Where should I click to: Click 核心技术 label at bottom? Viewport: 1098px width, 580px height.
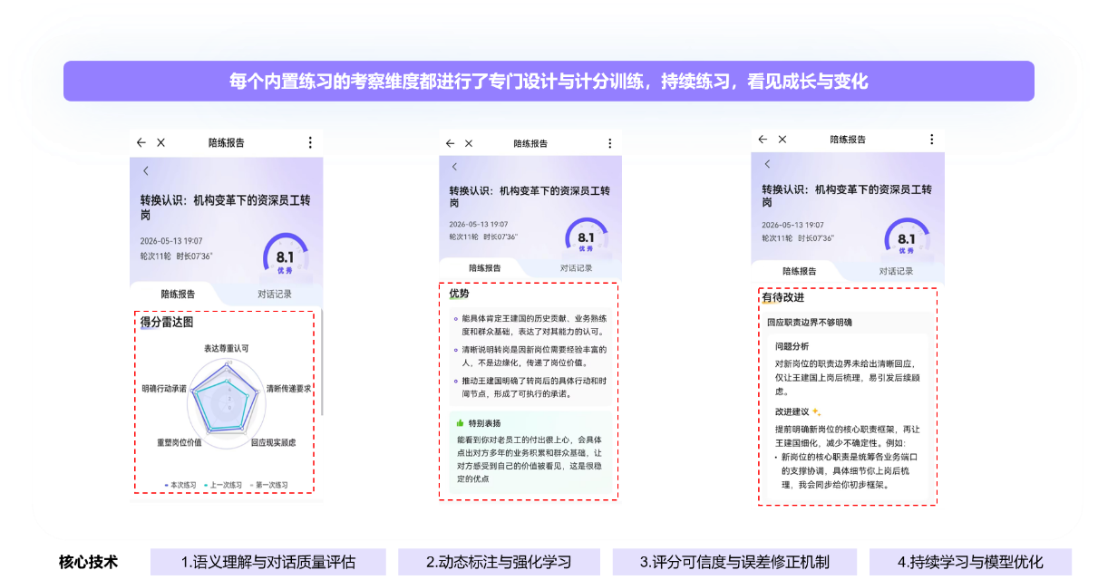click(x=88, y=562)
